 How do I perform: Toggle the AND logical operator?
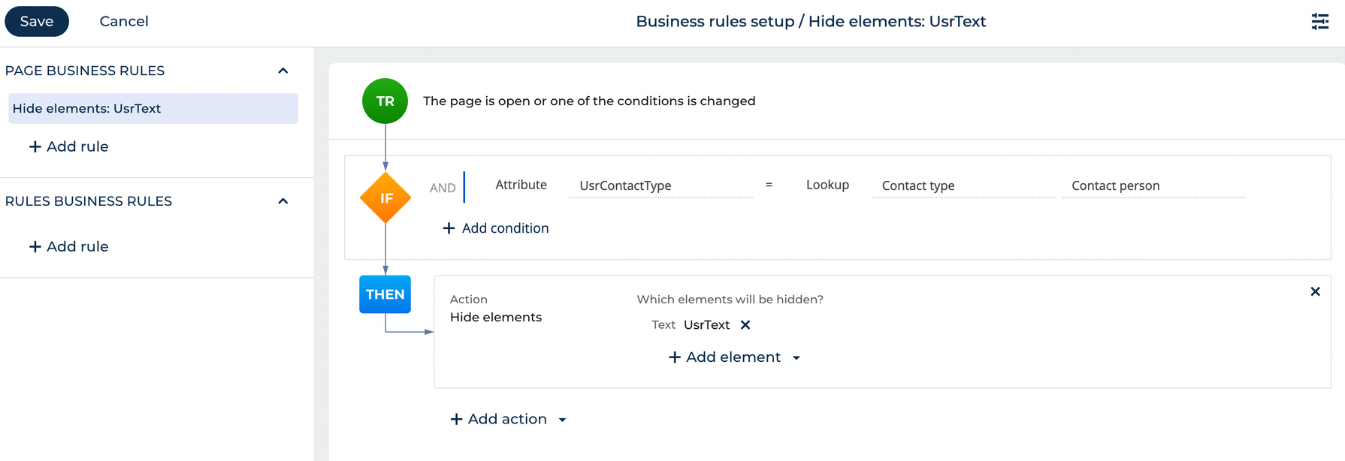pos(443,188)
